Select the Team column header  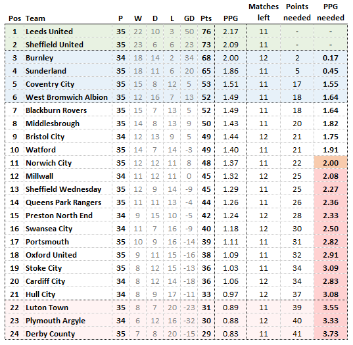tap(35, 18)
